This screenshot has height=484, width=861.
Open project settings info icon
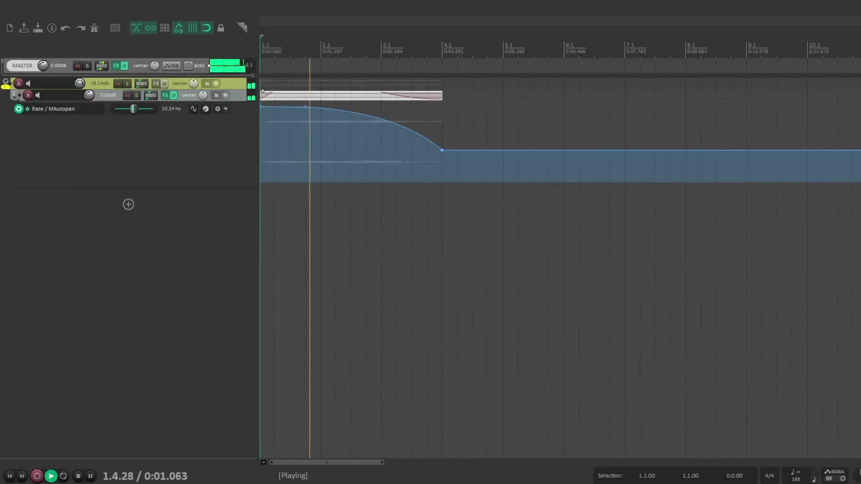pyautogui.click(x=52, y=28)
